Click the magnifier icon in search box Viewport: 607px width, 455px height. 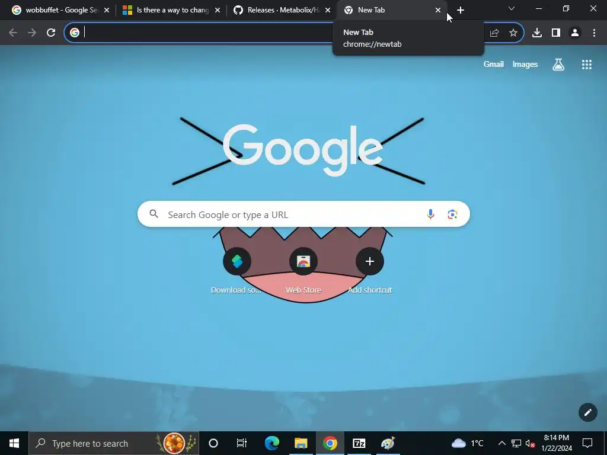pyautogui.click(x=154, y=214)
